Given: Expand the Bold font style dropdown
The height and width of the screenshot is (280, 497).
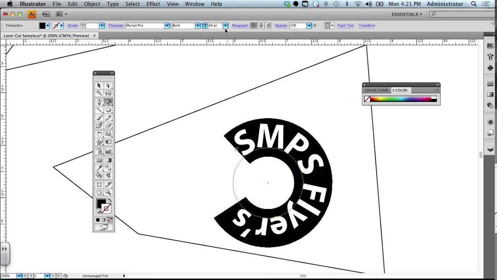Looking at the screenshot, I should click(198, 26).
